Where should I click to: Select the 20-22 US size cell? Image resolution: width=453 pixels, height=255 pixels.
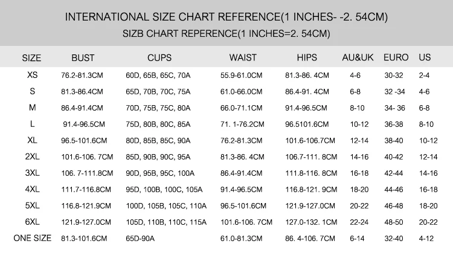pyautogui.click(x=428, y=222)
